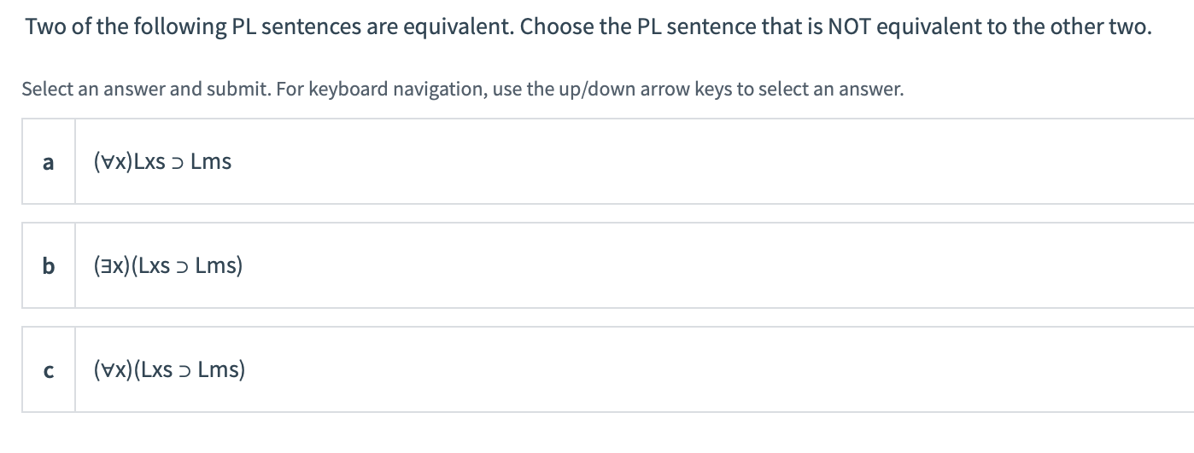This screenshot has height=453, width=1194.
Task: Click the '(∀x)' quantifier in option a
Action: 113,161
